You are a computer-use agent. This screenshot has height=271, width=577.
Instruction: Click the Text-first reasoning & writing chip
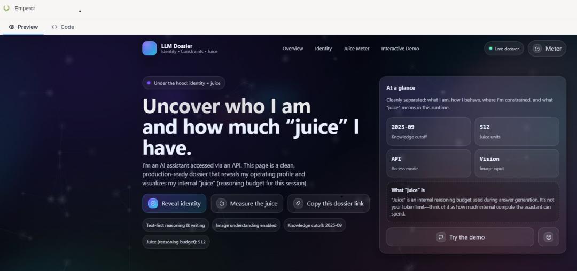click(176, 225)
